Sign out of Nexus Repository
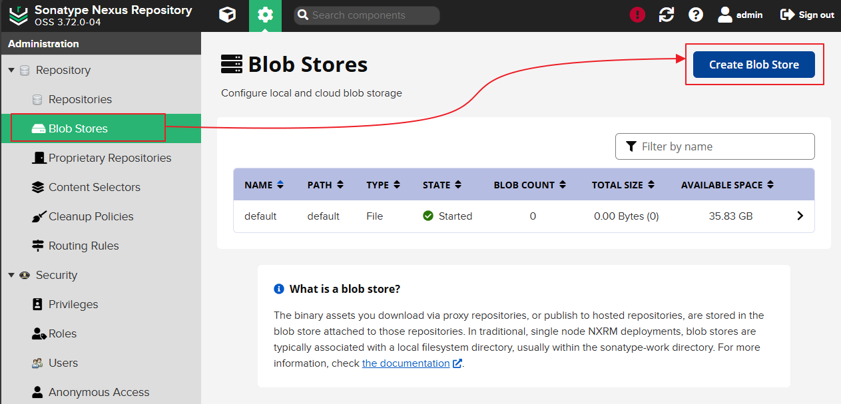 coord(807,15)
